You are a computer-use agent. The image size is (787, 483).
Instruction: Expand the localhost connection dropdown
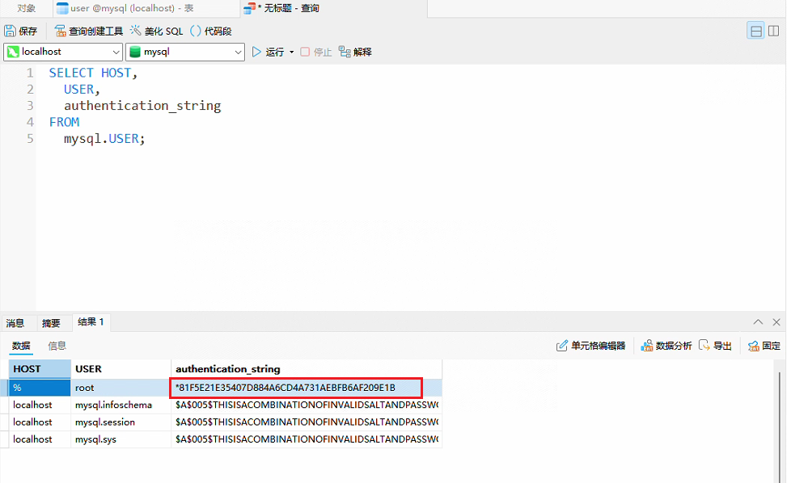pos(115,52)
